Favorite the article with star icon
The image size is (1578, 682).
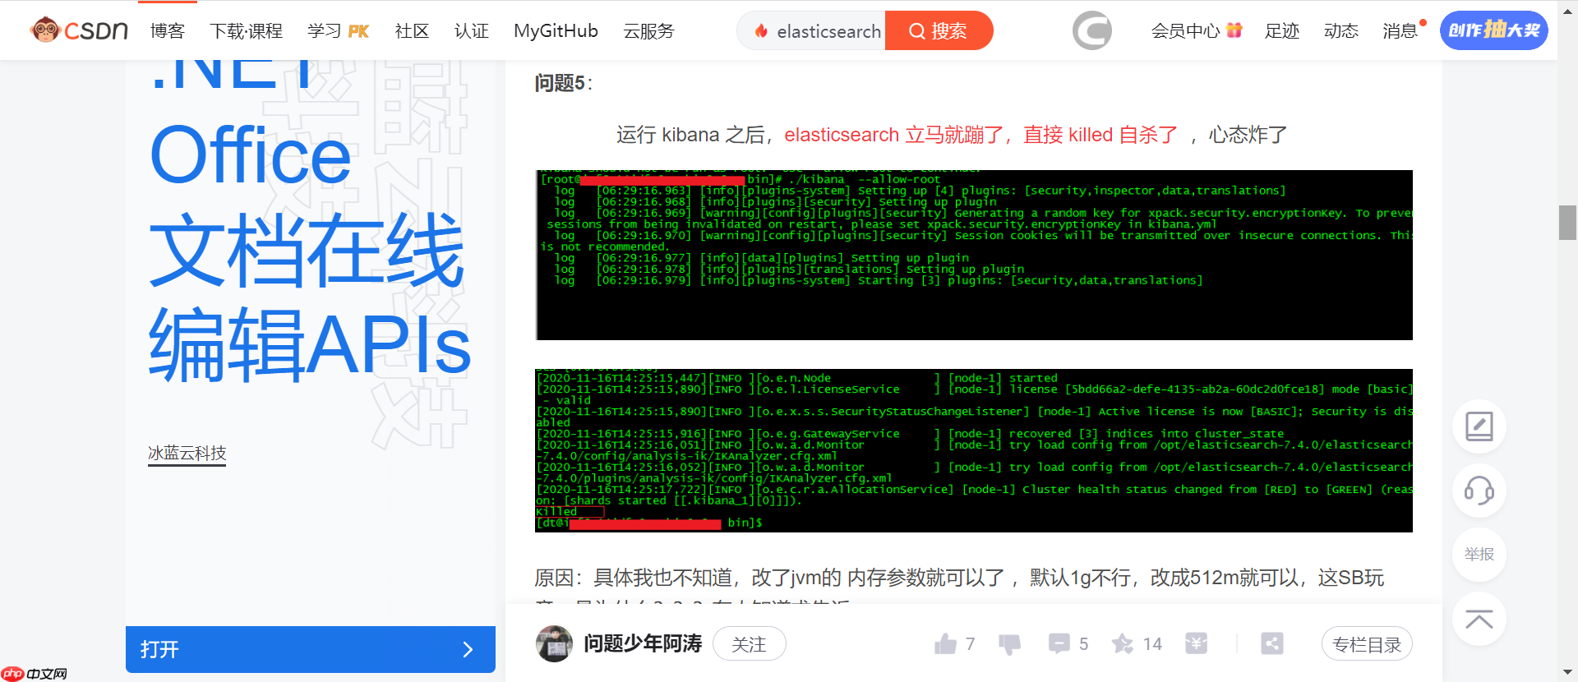pos(1123,644)
